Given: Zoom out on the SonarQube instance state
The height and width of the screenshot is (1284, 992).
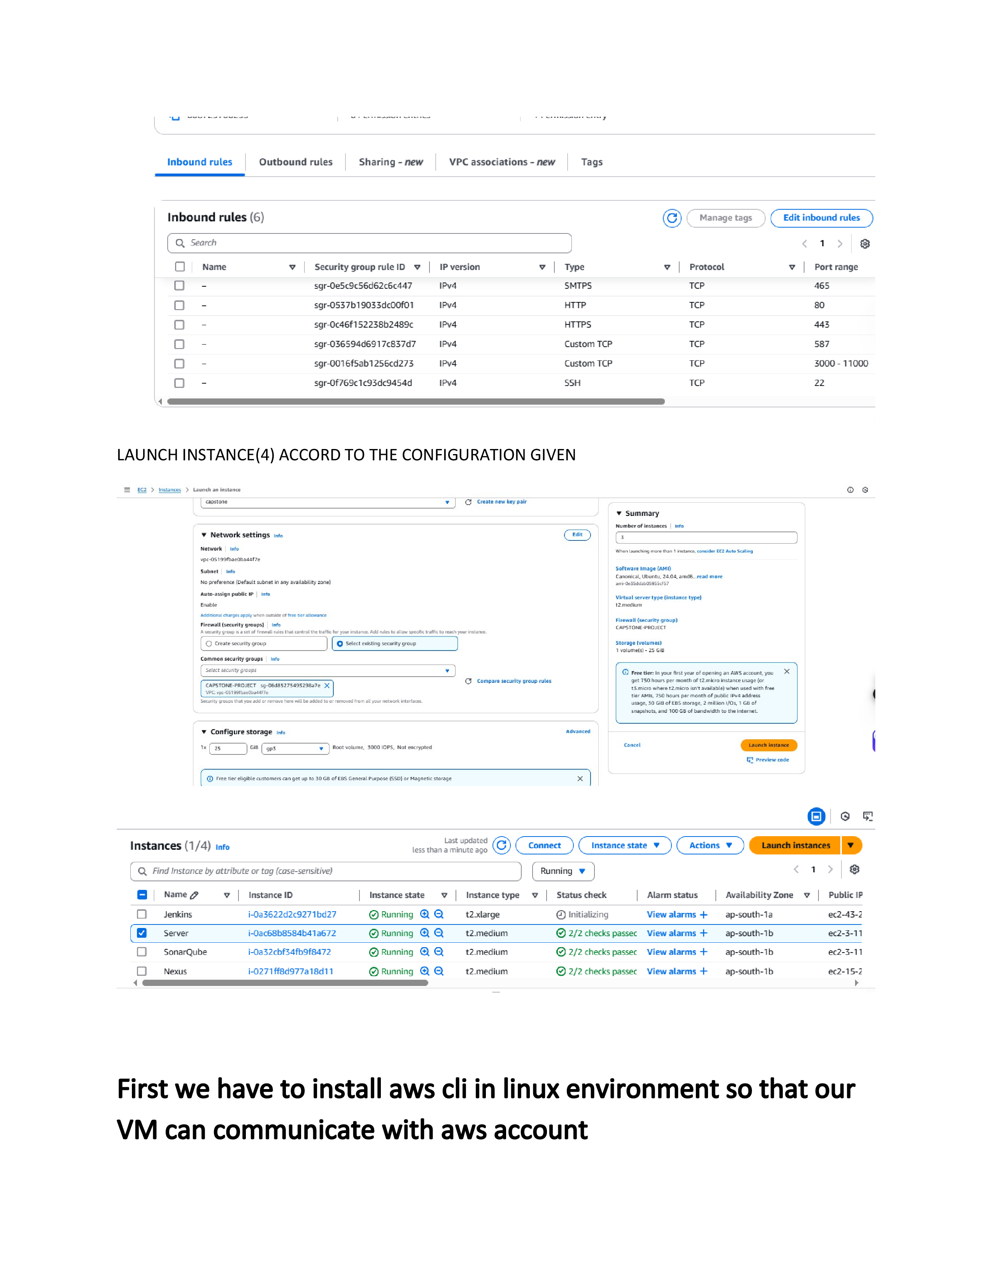Looking at the screenshot, I should pos(439,952).
